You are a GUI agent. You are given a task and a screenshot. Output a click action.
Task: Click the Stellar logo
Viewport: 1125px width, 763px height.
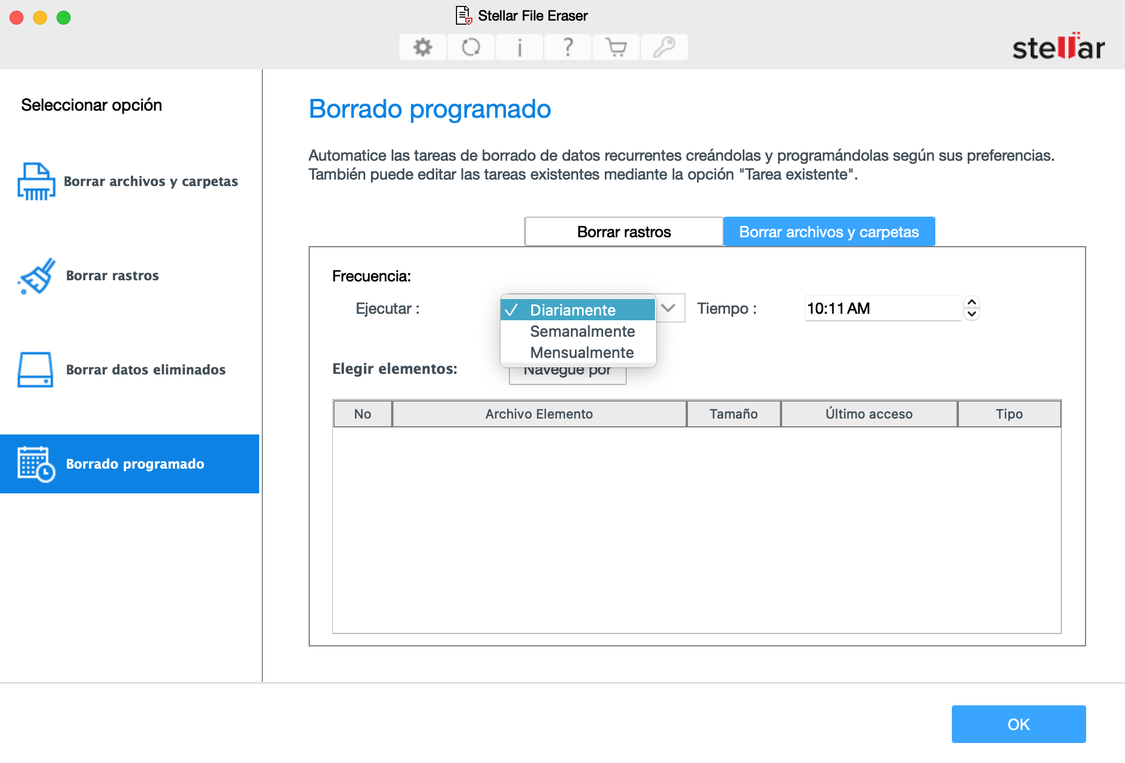click(x=1058, y=47)
